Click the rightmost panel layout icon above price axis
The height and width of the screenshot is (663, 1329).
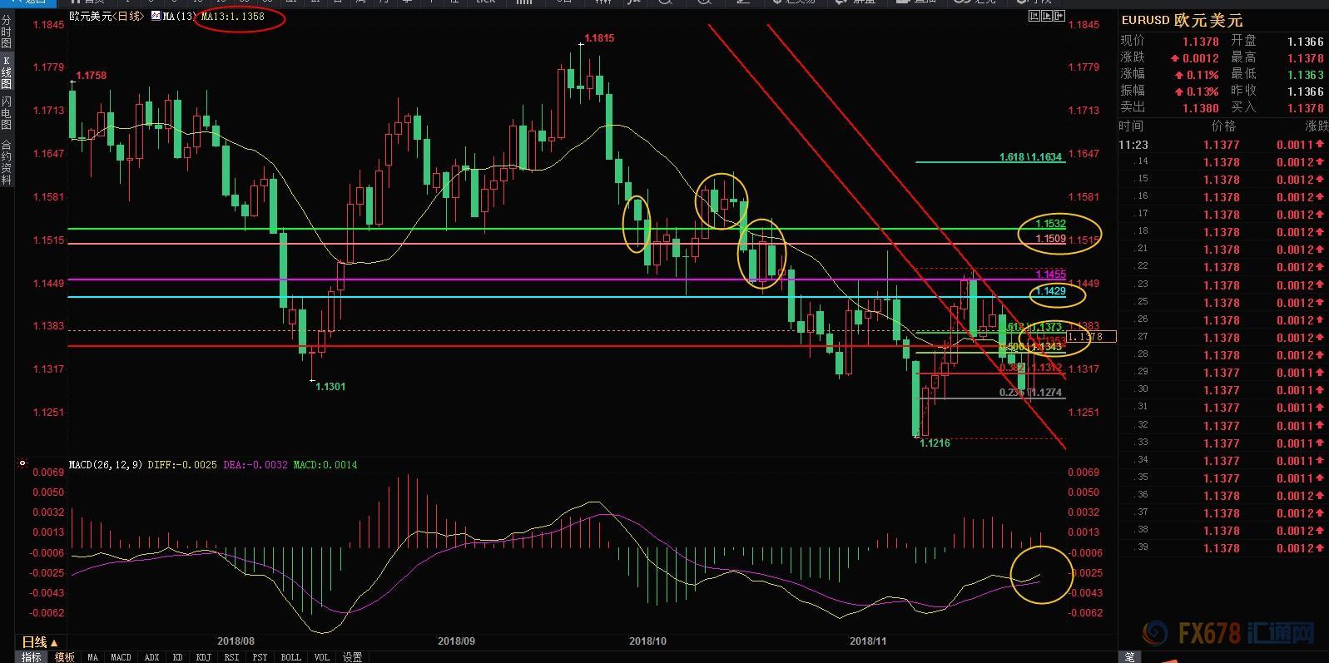(x=1059, y=16)
